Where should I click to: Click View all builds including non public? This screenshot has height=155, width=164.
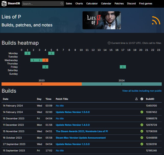pos(142,91)
